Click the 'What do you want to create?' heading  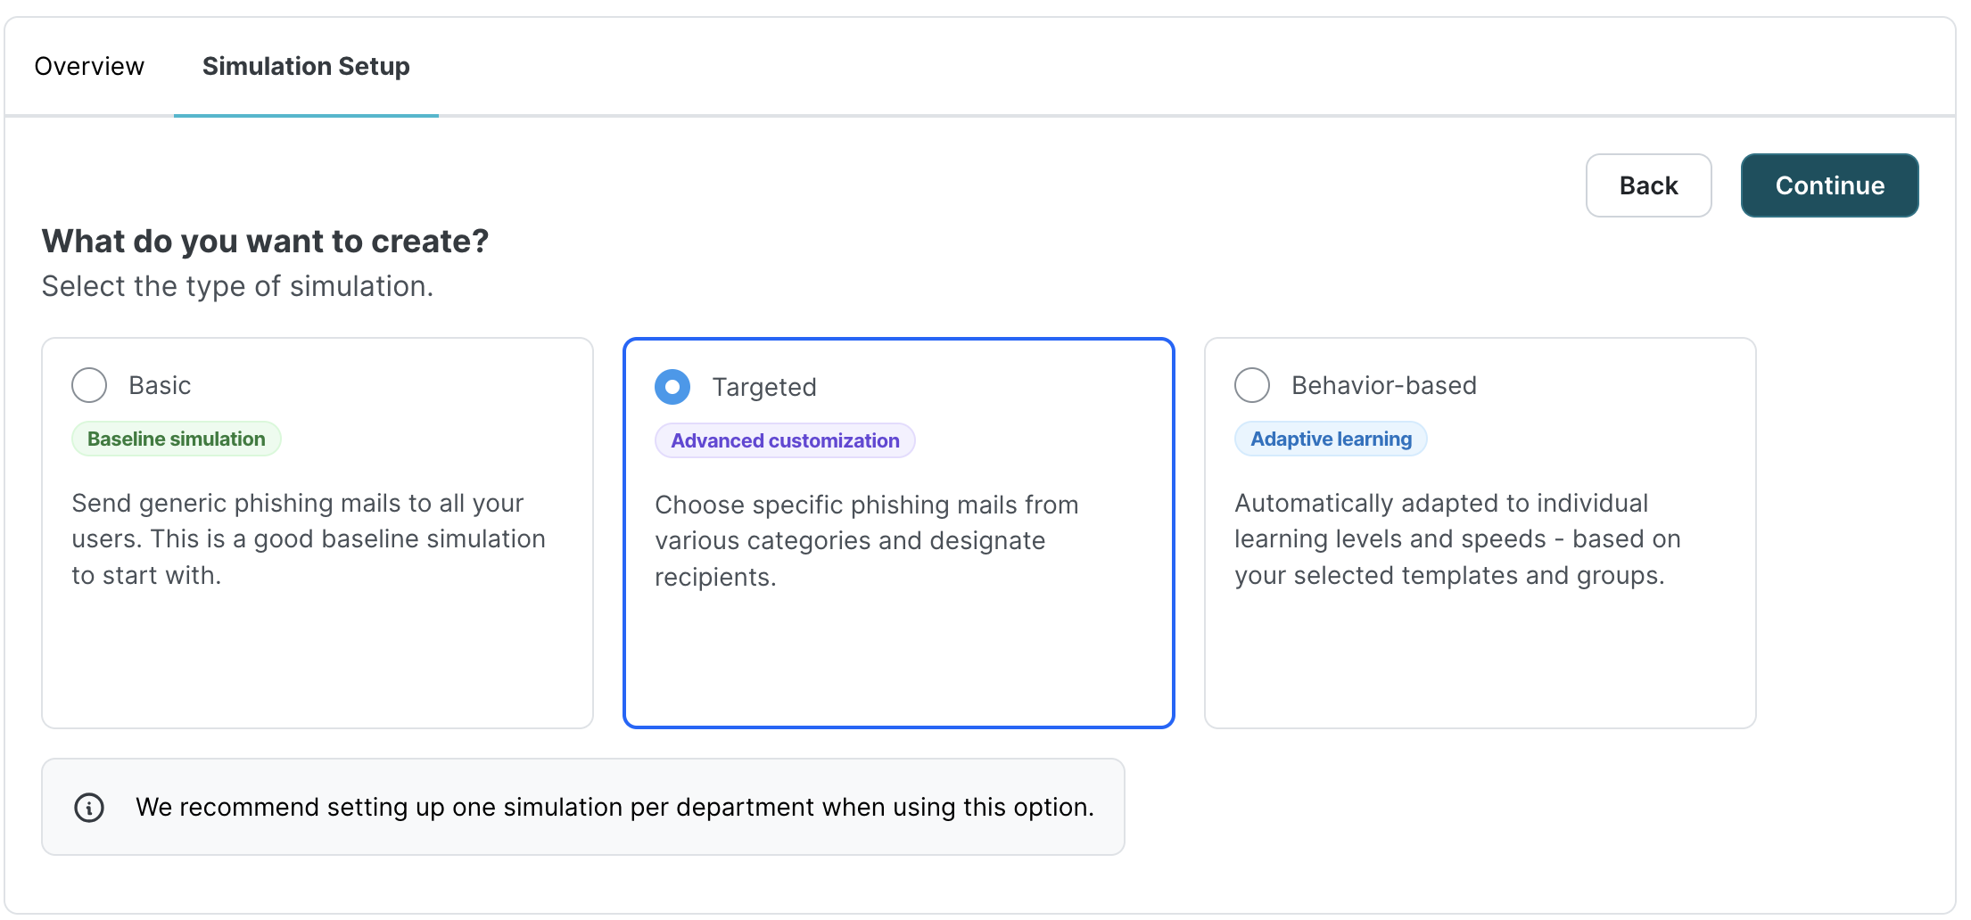coord(265,242)
